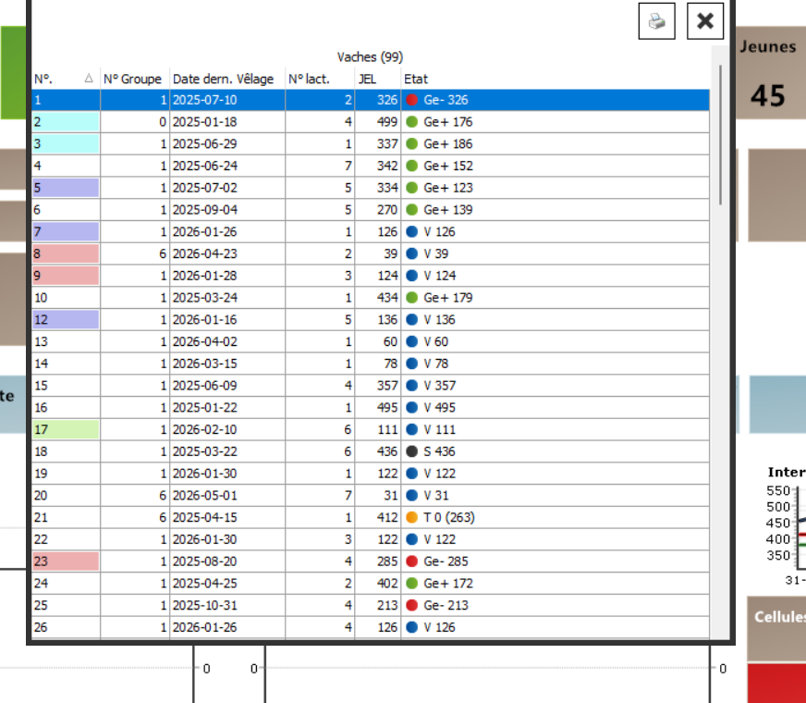This screenshot has width=806, height=703.
Task: Click the sort arrow in N°. column
Action: (x=89, y=79)
